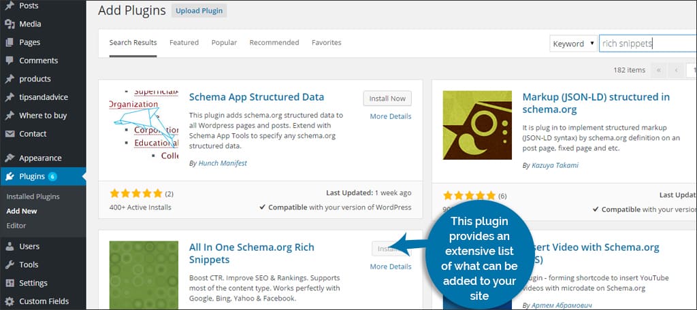Click the Markup JSON-LD plugin thumbnail

(x=477, y=125)
